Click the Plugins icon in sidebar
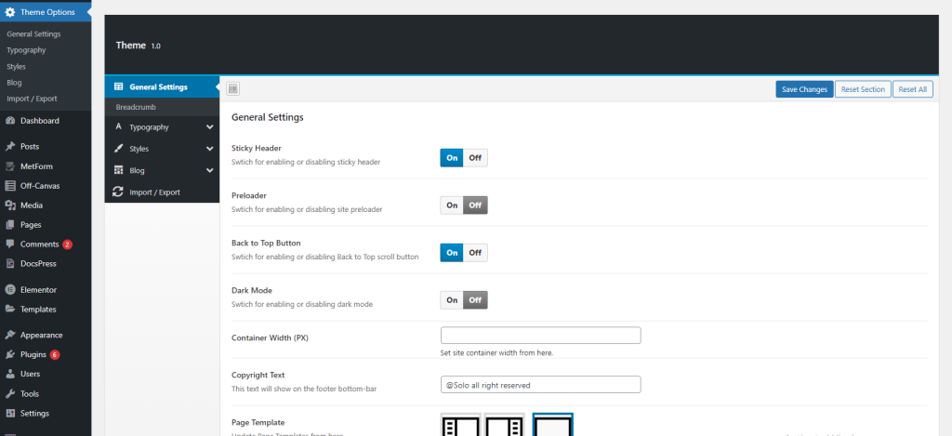 click(10, 354)
